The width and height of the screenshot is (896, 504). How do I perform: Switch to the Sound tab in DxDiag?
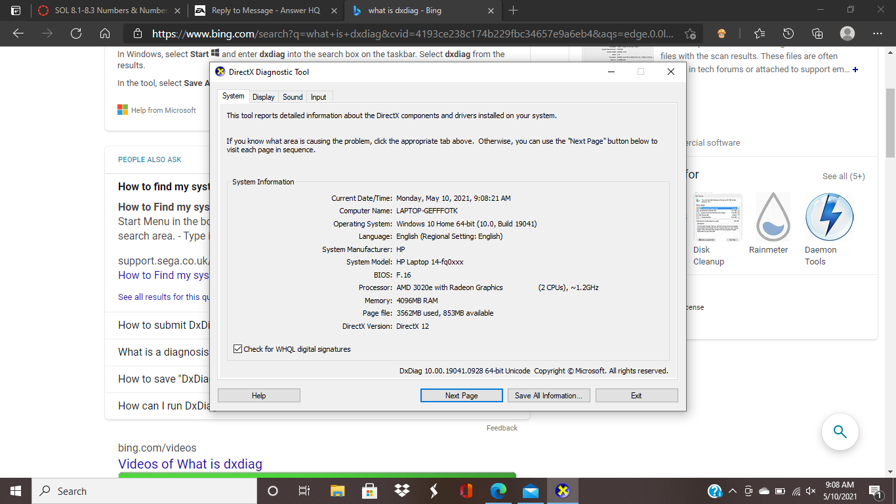tap(292, 96)
